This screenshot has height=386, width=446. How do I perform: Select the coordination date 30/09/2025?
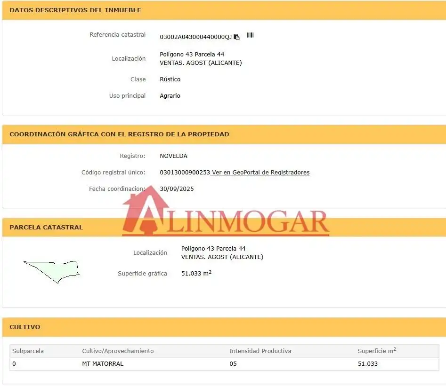(177, 189)
